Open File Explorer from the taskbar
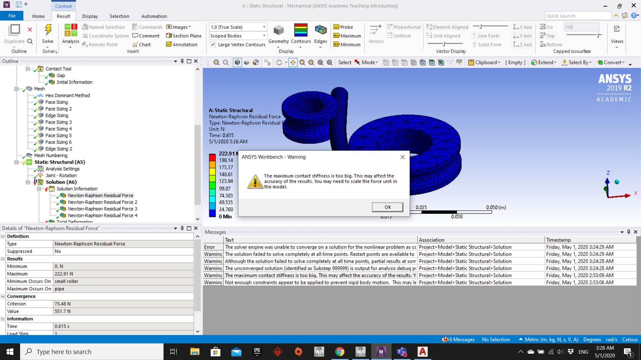This screenshot has width=641, height=360. [195, 352]
